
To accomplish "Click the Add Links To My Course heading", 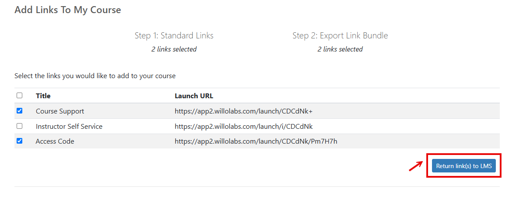I will click(x=68, y=10).
